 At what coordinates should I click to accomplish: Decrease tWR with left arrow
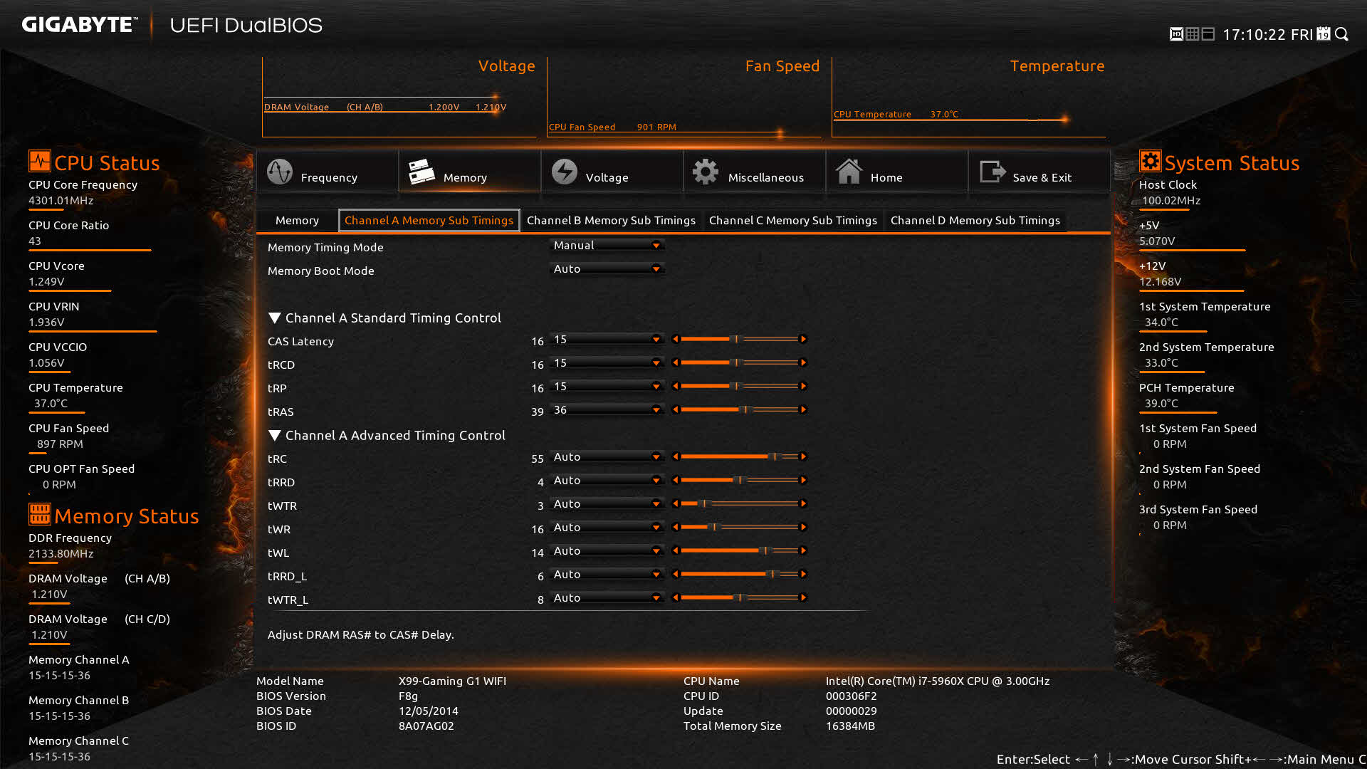pyautogui.click(x=676, y=527)
